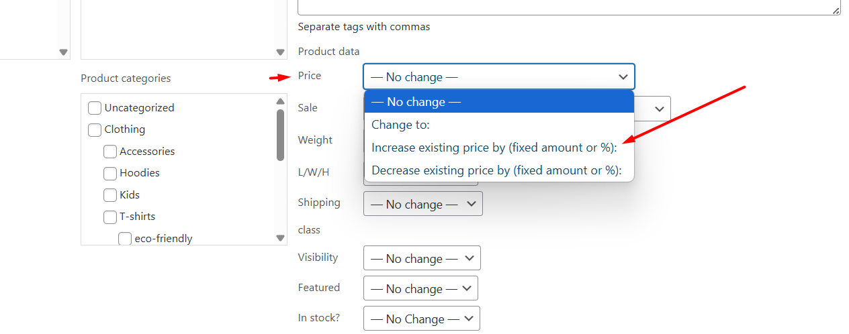Click the 'Product categories' heading
The image size is (849, 334).
pyautogui.click(x=126, y=78)
